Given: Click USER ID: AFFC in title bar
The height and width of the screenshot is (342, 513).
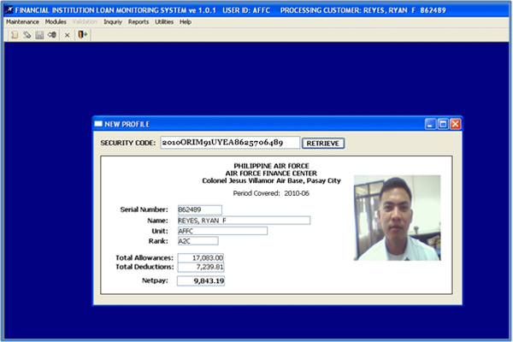Looking at the screenshot, I should point(246,10).
